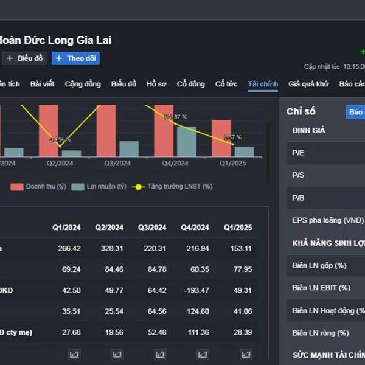Click the P/B indicator row
Screen dimensions: 365x365
[x=326, y=198]
